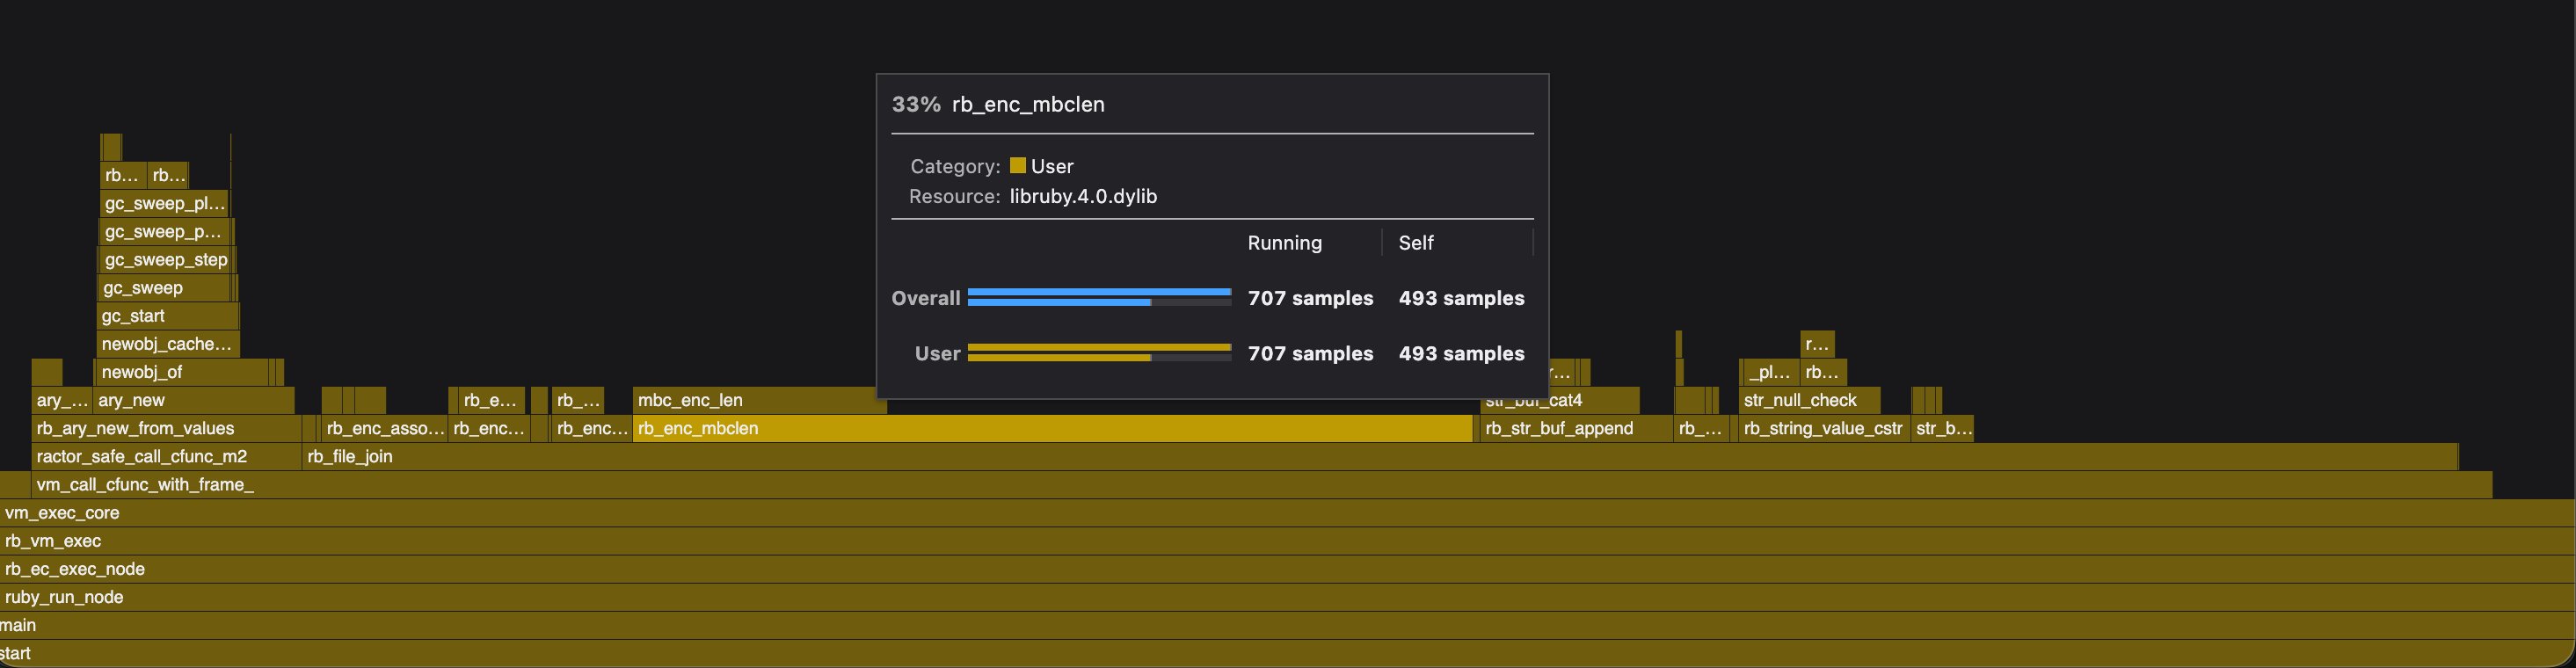Click the gc_sweep frame
Image resolution: width=2576 pixels, height=668 pixels.
point(165,288)
